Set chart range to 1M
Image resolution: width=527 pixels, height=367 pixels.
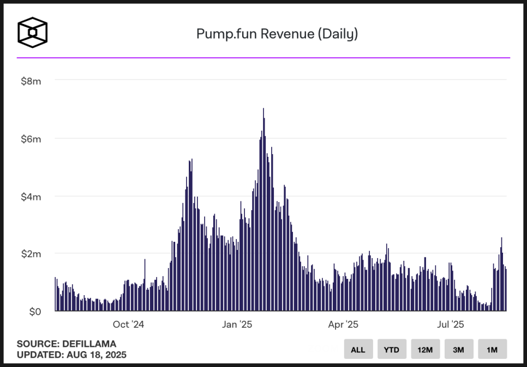[493, 349]
